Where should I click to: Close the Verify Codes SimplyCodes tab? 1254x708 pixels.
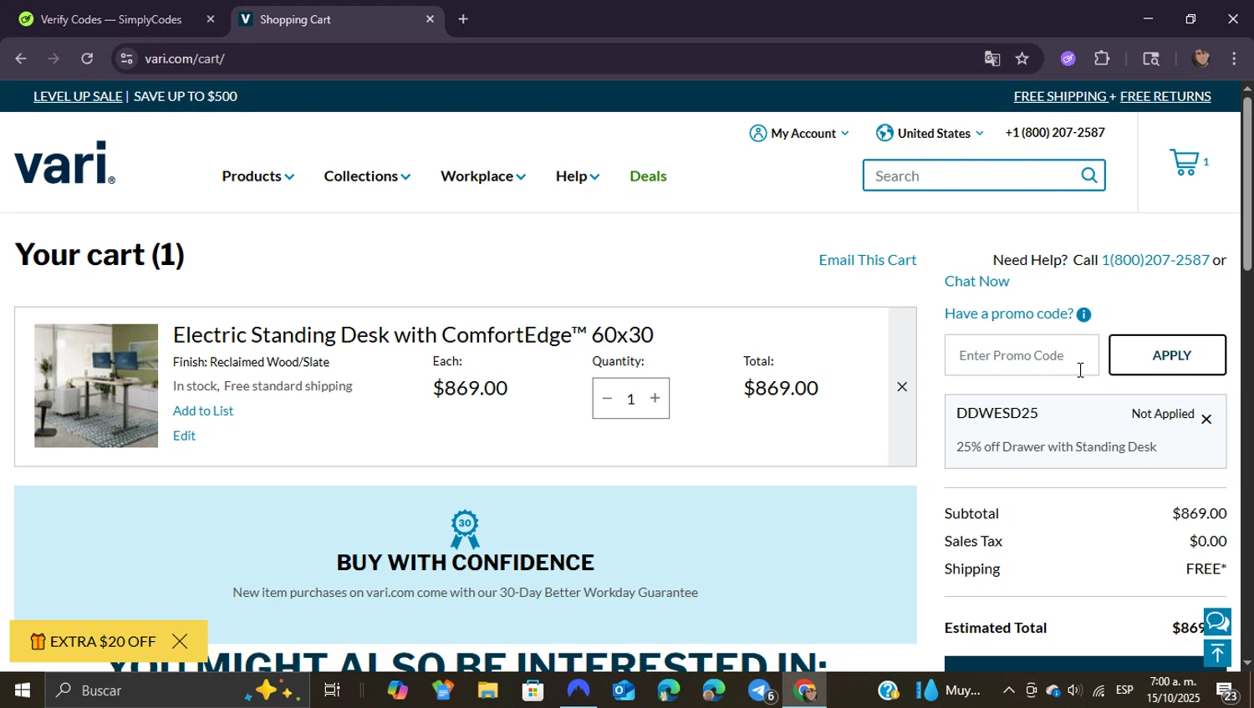tap(211, 19)
